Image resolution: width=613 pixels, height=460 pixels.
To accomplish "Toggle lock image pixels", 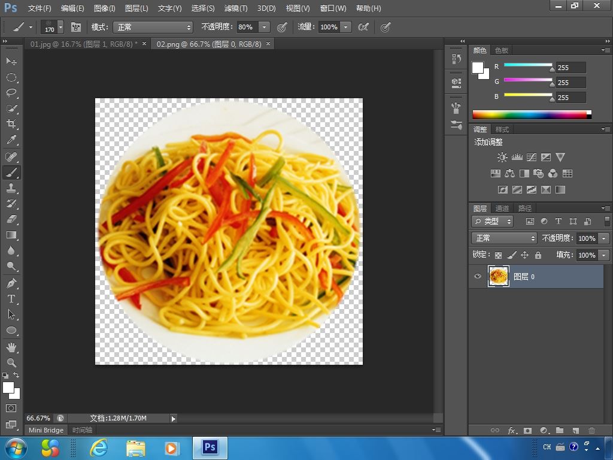I will coord(511,255).
